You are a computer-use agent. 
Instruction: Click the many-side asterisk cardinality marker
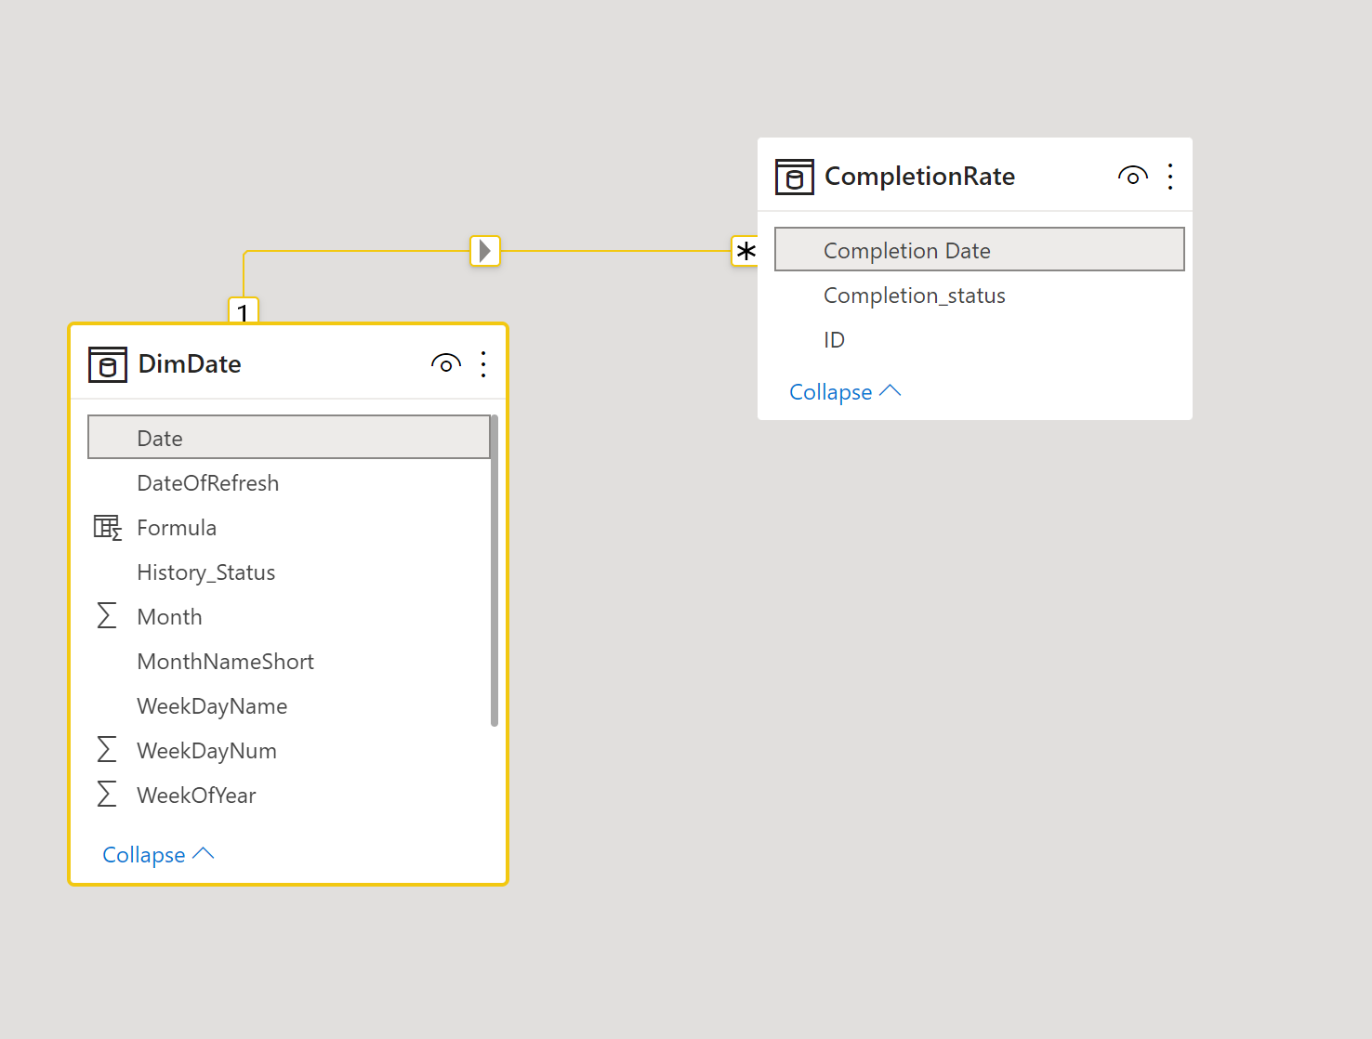click(745, 251)
